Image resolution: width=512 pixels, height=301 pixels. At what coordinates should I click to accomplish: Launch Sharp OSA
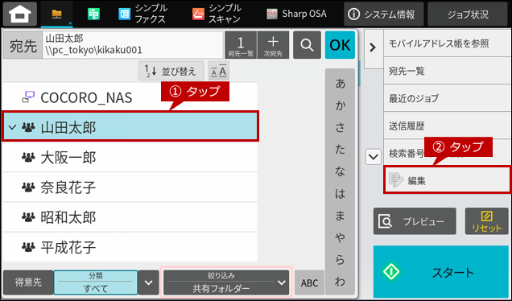(297, 14)
